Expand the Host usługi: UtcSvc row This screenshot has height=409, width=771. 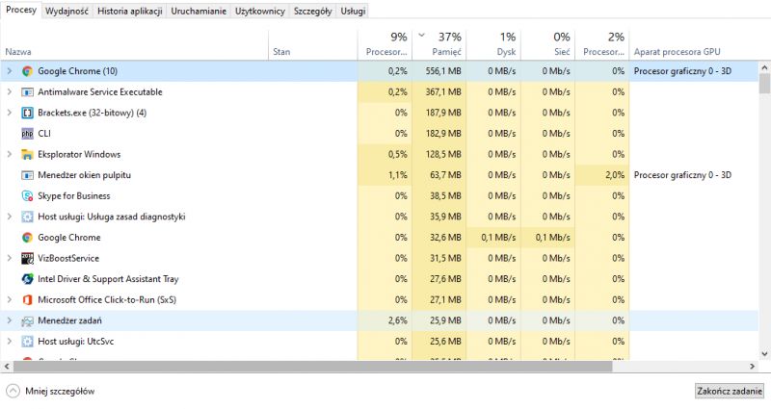10,342
